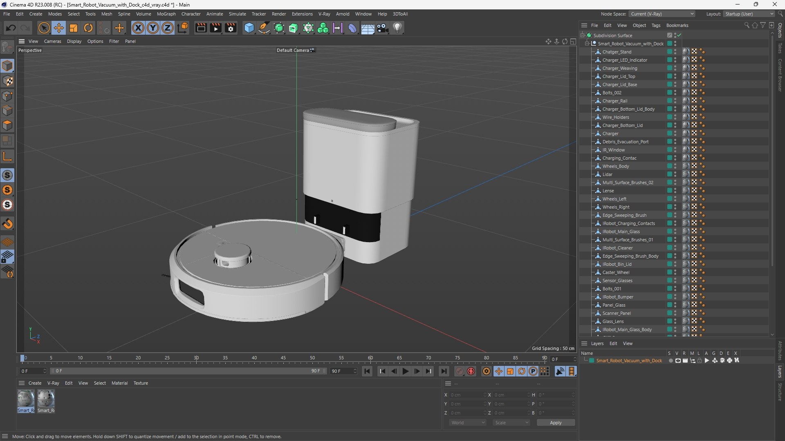
Task: Click Record Active Objects keyframe button
Action: [x=460, y=371]
